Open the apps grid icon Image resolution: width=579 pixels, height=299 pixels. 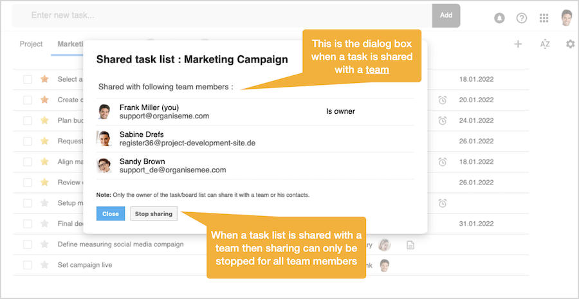[544, 18]
